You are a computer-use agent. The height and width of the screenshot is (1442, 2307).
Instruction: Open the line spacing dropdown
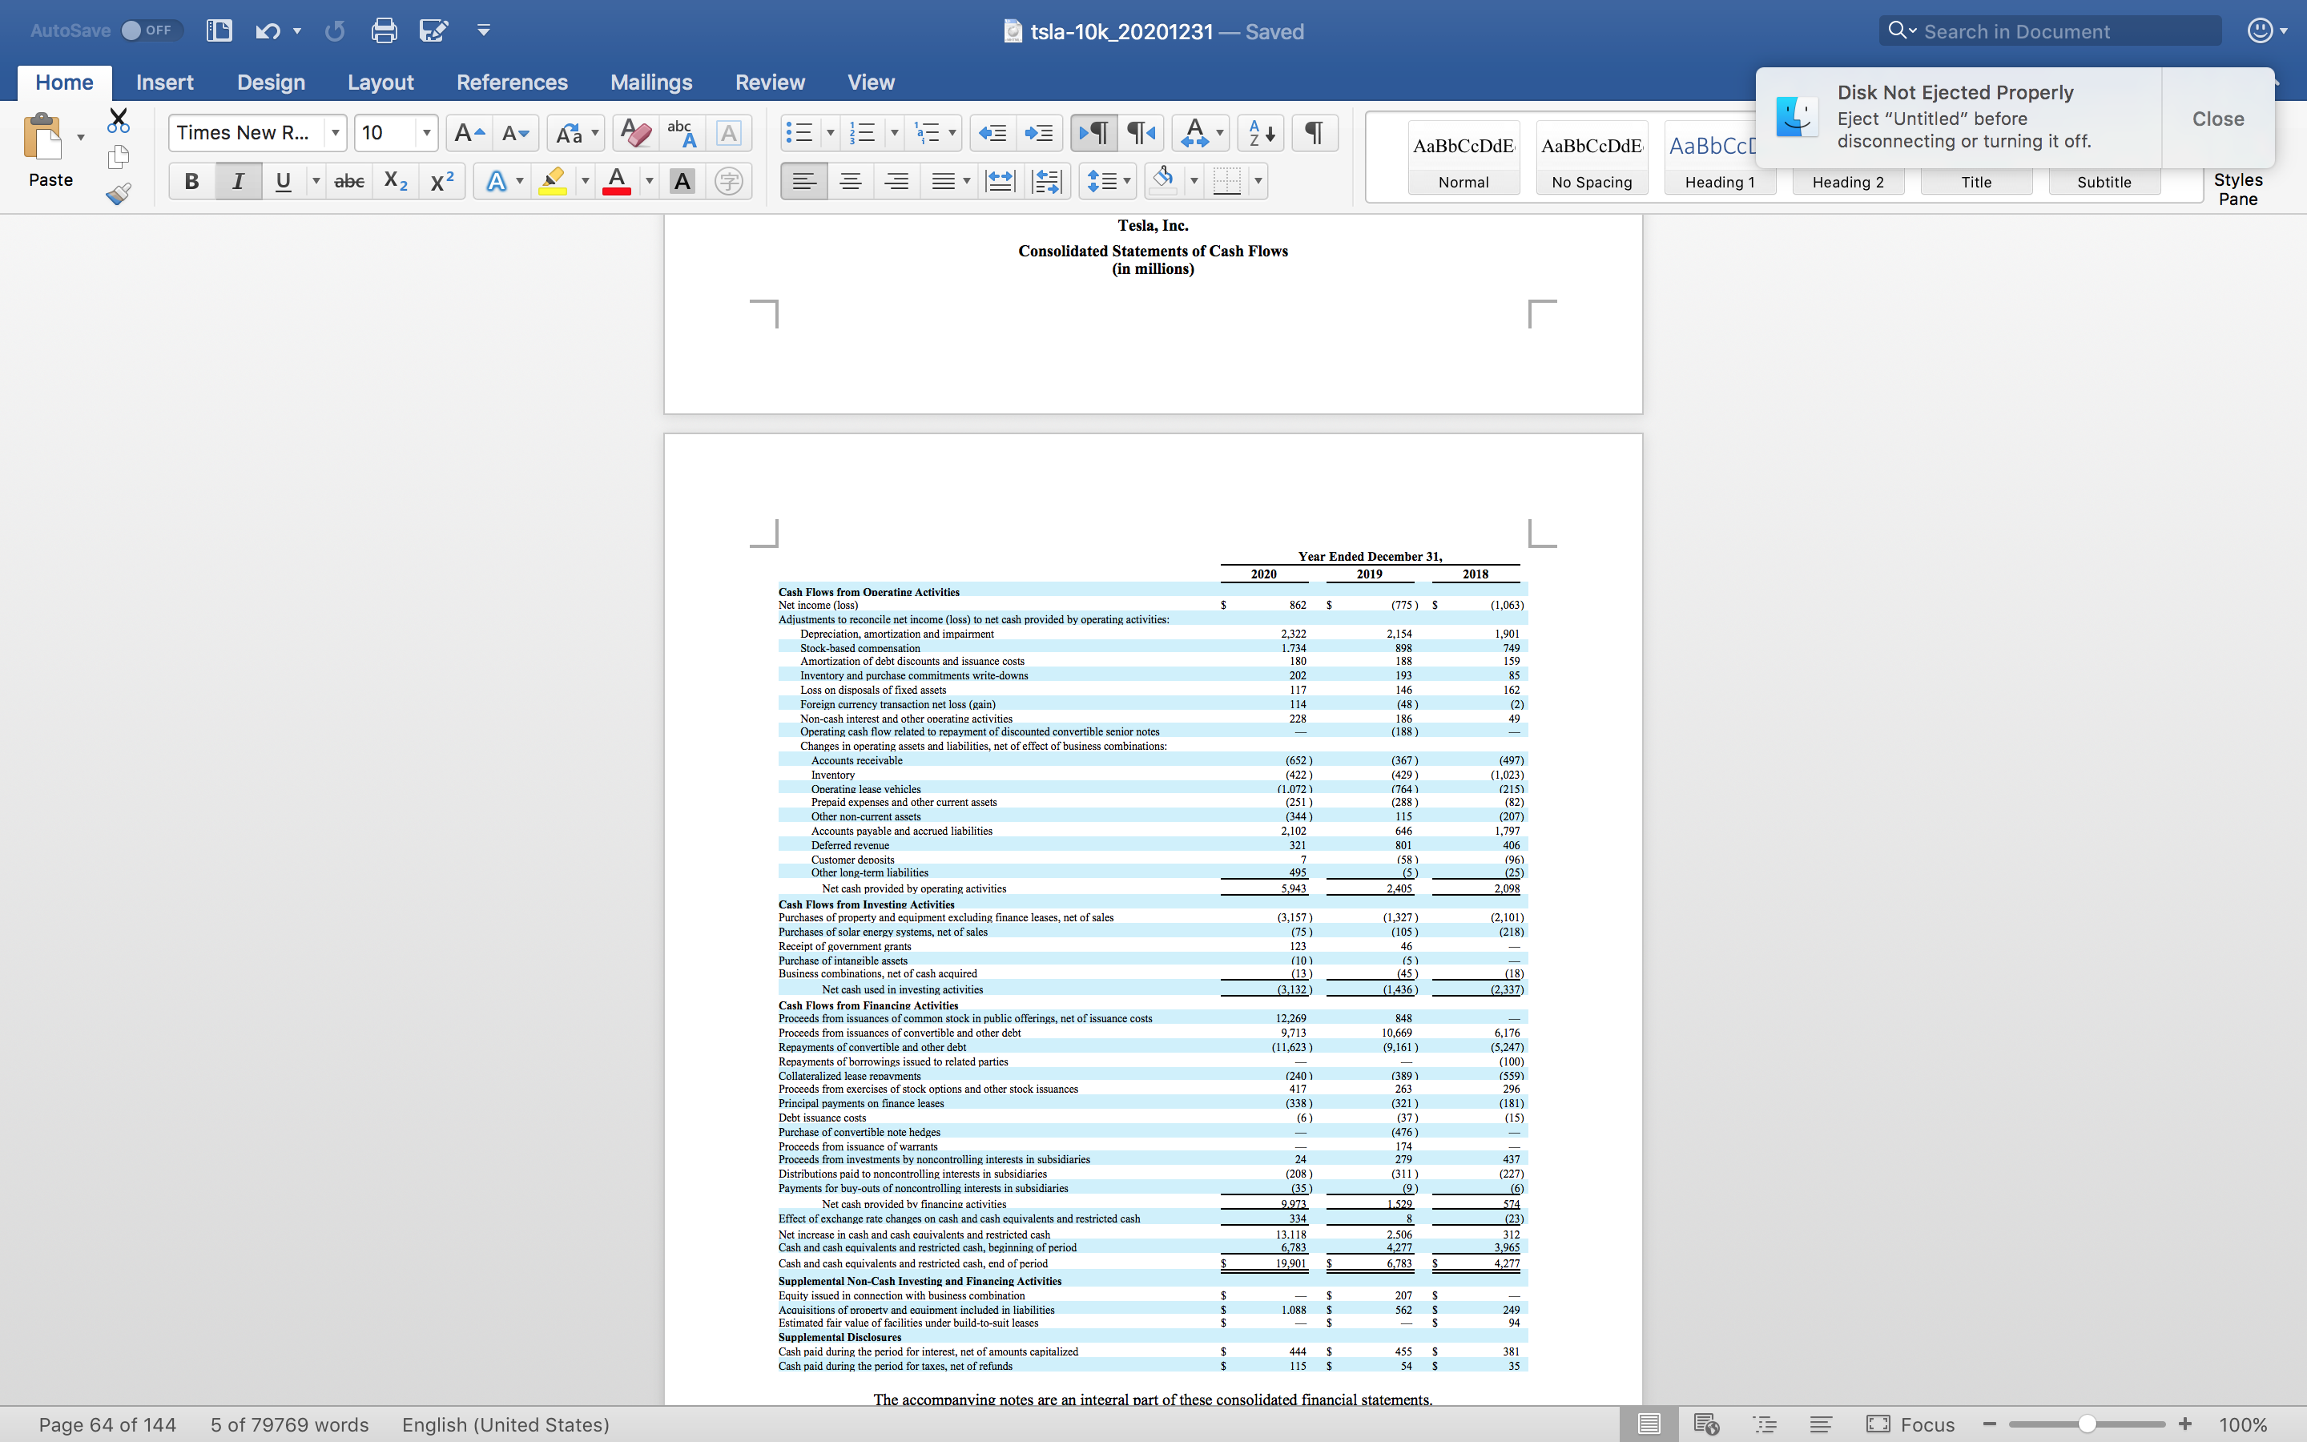click(x=1107, y=180)
